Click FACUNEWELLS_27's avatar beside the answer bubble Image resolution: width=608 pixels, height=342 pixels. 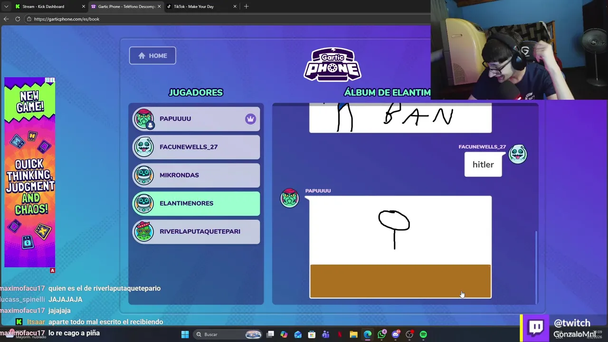[x=518, y=154]
